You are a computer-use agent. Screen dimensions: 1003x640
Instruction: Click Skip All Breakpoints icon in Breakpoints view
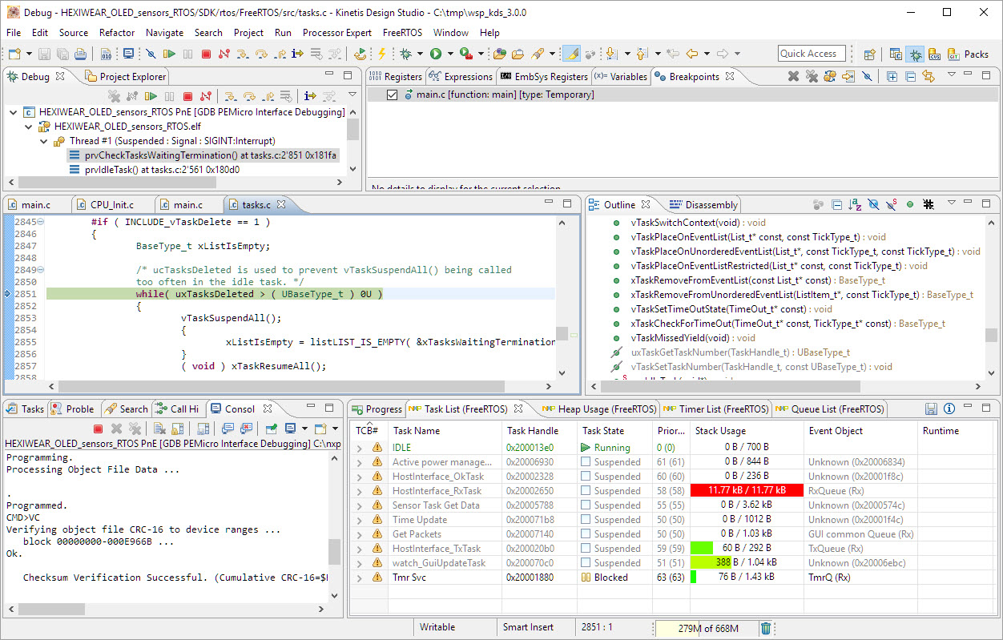tap(867, 76)
